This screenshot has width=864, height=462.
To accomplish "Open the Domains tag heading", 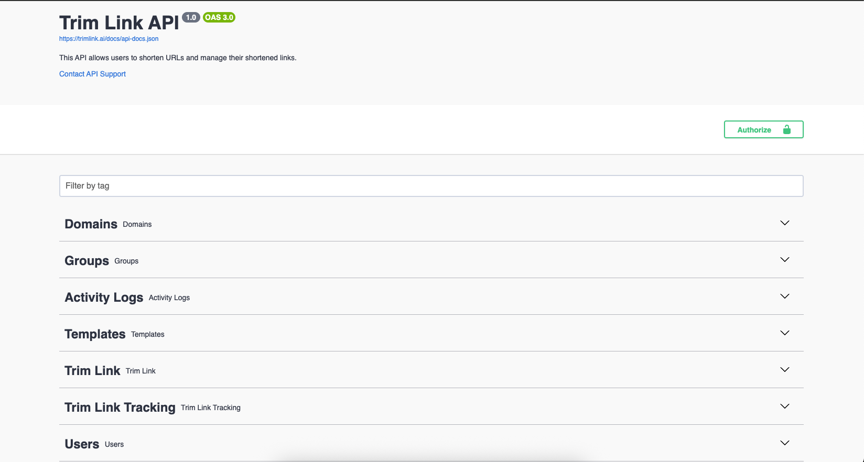I will point(91,224).
